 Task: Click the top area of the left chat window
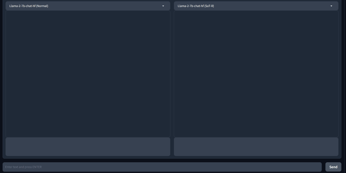tap(88, 18)
